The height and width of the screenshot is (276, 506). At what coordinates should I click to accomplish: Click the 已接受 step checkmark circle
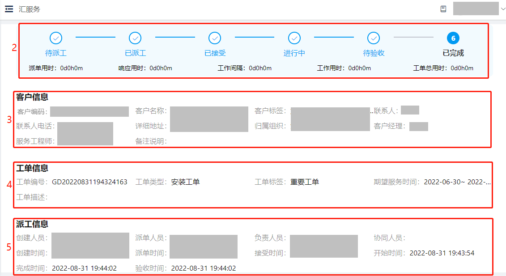pos(215,38)
